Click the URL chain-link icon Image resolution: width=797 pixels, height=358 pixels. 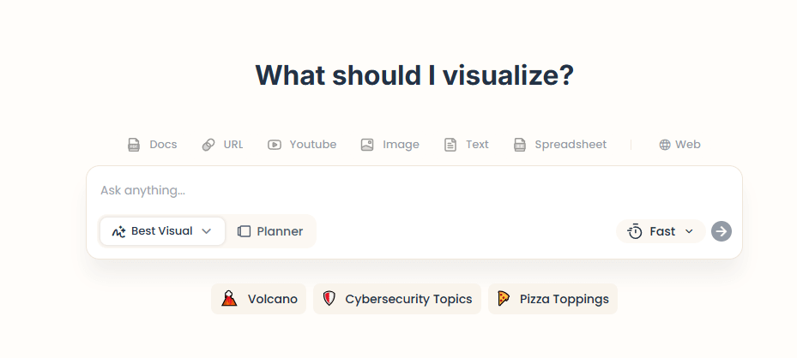tap(208, 145)
